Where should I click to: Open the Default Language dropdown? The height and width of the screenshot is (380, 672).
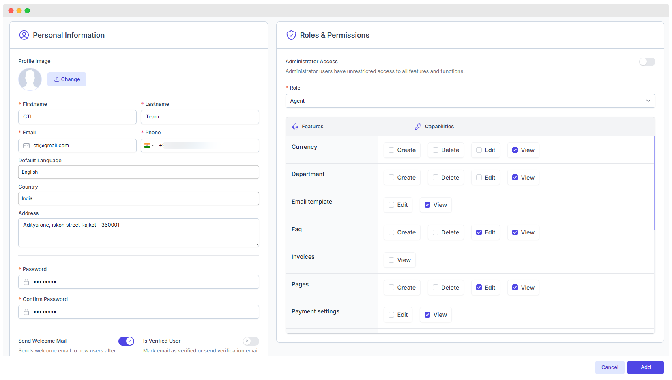pos(139,172)
